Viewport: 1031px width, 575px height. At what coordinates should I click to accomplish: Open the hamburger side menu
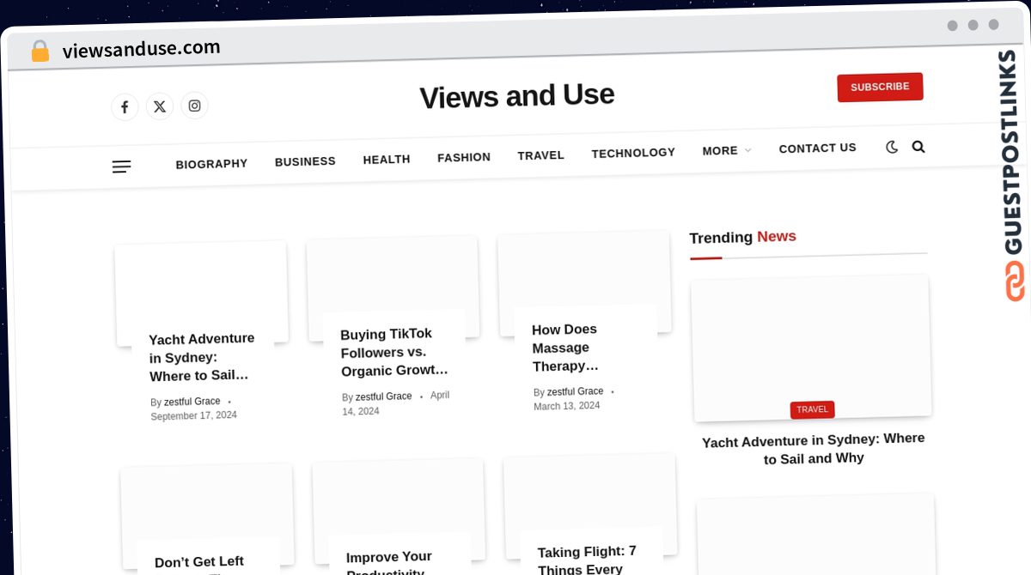121,166
